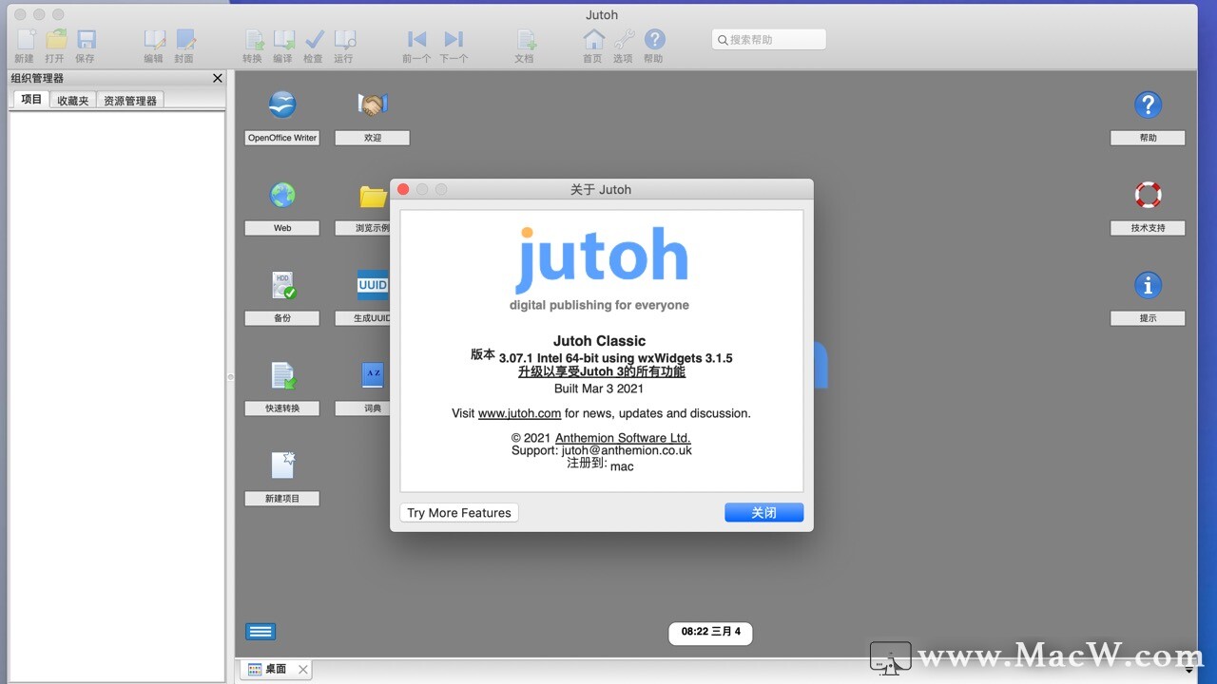Click the Convert (转换) toolbar icon
Viewport: 1217px width, 684px height.
tap(253, 40)
